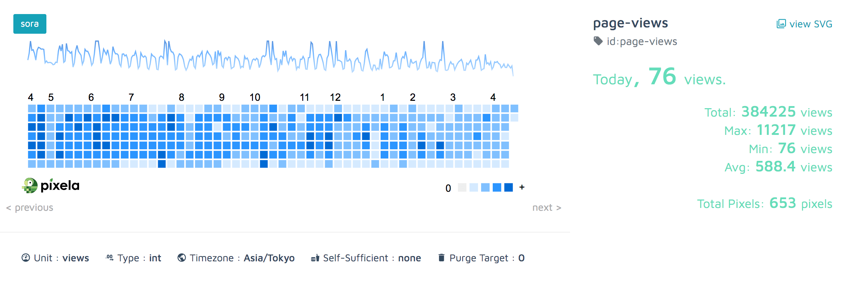
Task: Click the view SVG image icon
Action: point(781,24)
